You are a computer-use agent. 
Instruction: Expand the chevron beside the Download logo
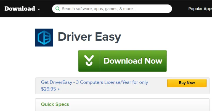coord(39,9)
